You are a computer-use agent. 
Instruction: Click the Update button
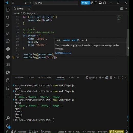(x=85, y=3)
